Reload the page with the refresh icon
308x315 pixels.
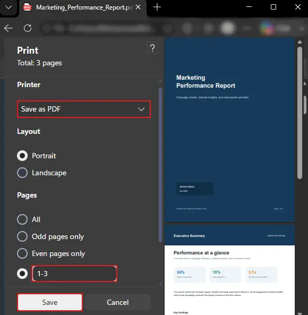click(x=28, y=28)
